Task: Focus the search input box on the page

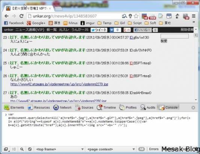Action: (x=174, y=36)
